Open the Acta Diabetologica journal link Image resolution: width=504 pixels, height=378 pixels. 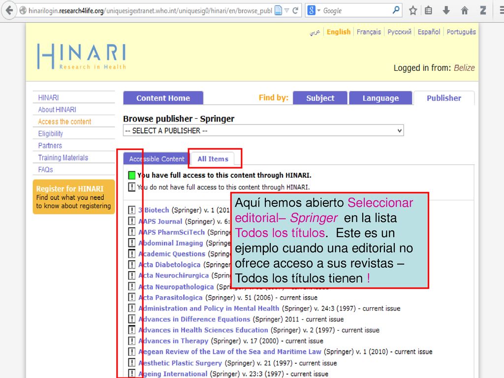click(169, 264)
